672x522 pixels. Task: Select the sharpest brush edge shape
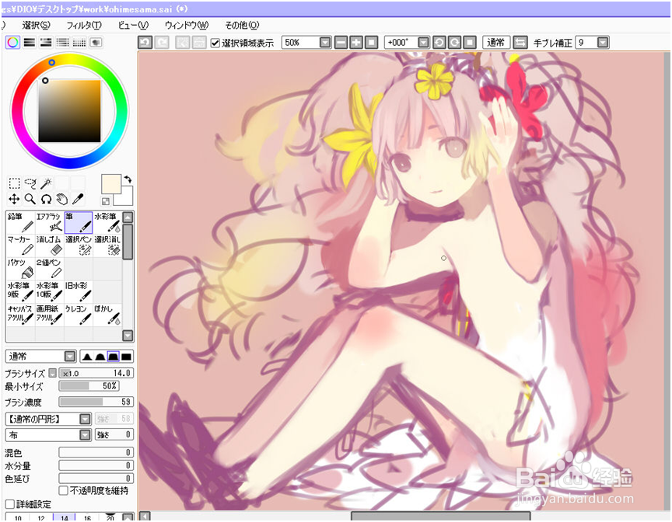[x=87, y=357]
